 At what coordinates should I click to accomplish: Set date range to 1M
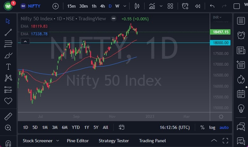(x=45, y=127)
